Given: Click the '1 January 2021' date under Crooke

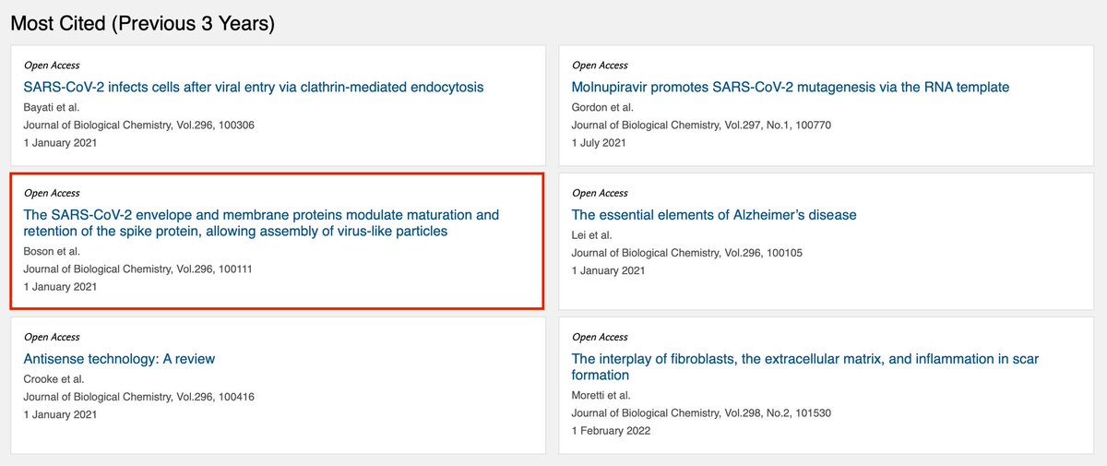Looking at the screenshot, I should [x=60, y=413].
